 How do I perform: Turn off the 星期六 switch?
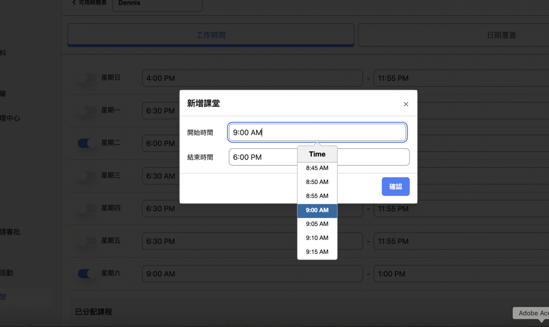[x=87, y=274]
